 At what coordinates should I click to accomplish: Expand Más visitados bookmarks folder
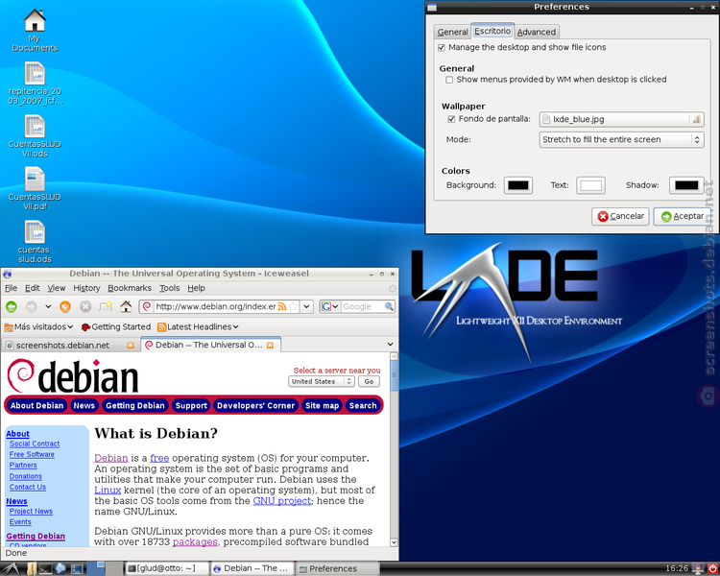(38, 327)
